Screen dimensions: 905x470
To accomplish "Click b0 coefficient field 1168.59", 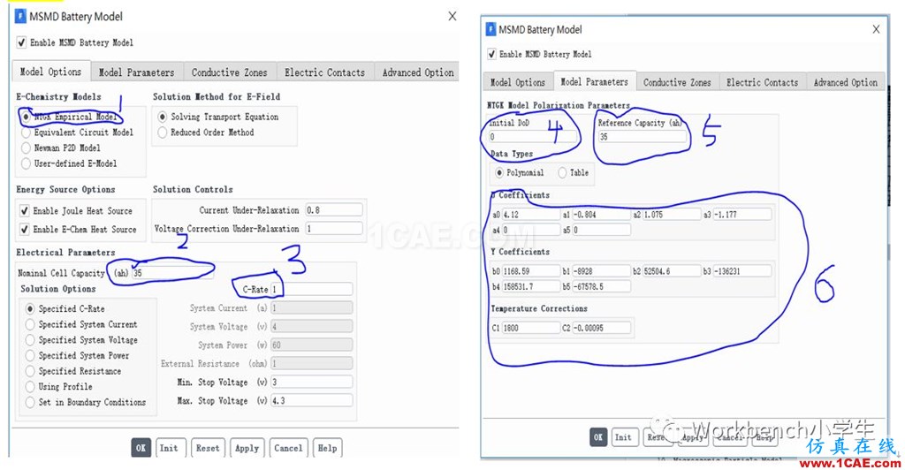I will pyautogui.click(x=530, y=271).
